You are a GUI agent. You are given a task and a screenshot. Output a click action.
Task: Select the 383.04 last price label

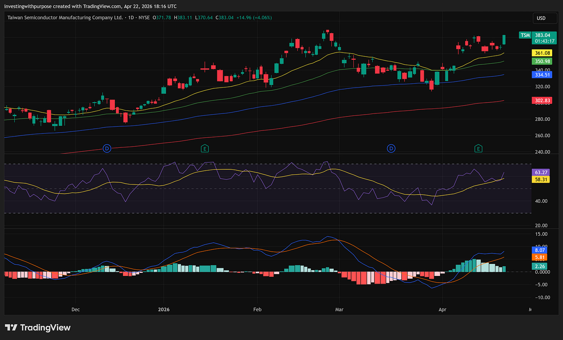pyautogui.click(x=543, y=35)
